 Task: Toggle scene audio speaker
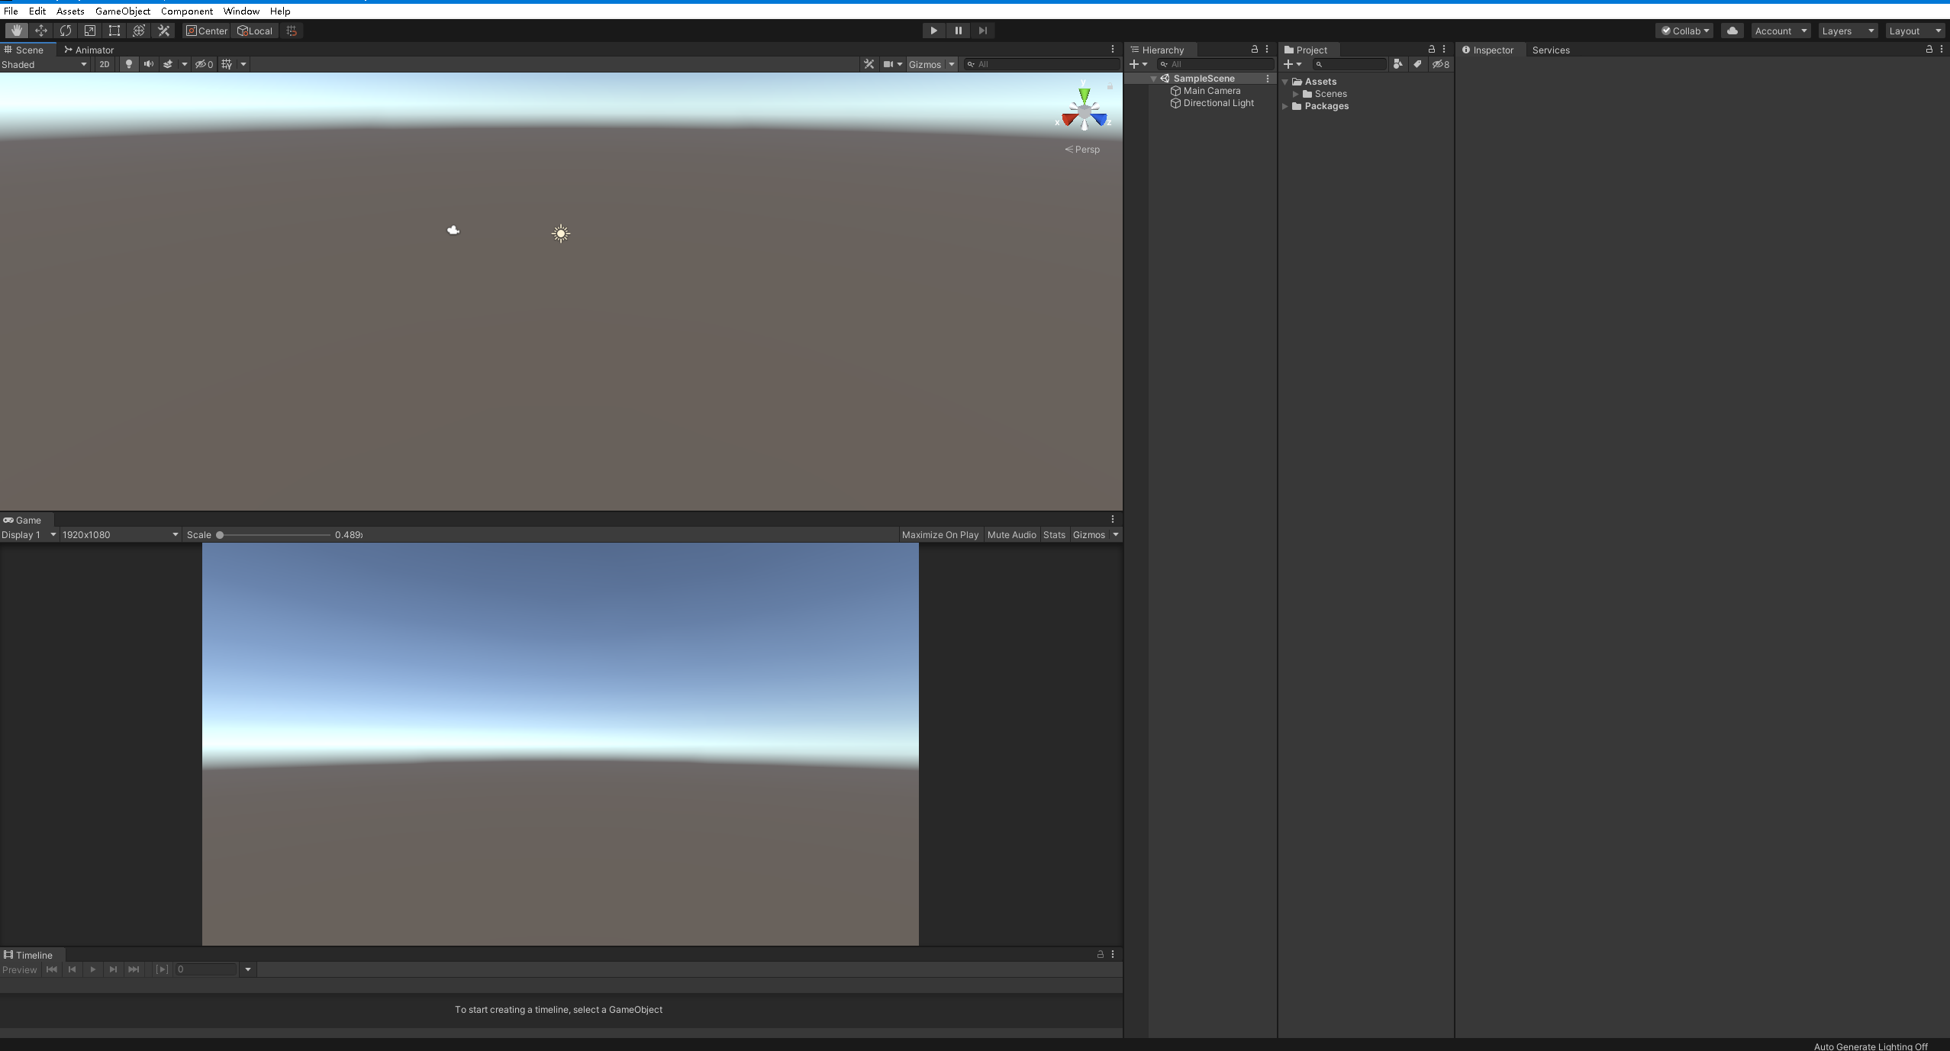click(149, 64)
